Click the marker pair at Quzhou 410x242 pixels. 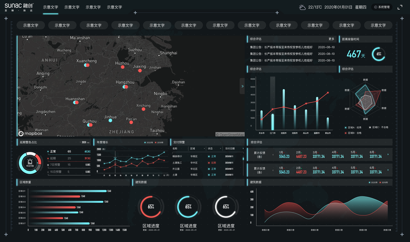pyautogui.click(x=90, y=125)
